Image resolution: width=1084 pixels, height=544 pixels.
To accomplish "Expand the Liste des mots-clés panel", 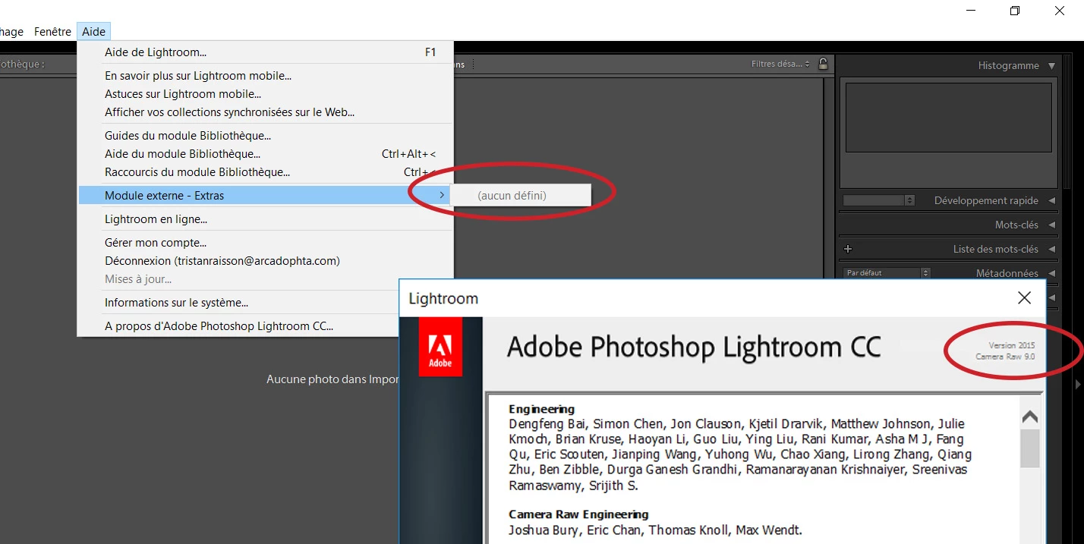I will 1051,249.
